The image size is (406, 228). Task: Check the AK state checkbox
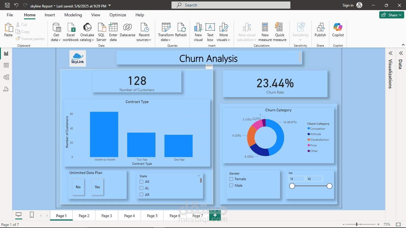(x=141, y=182)
